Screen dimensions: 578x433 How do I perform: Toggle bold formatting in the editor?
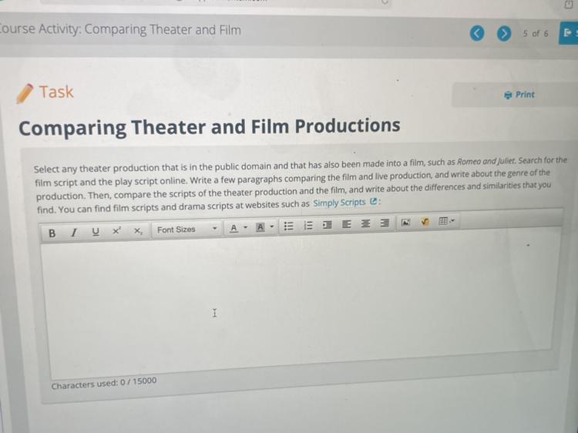pyautogui.click(x=52, y=233)
